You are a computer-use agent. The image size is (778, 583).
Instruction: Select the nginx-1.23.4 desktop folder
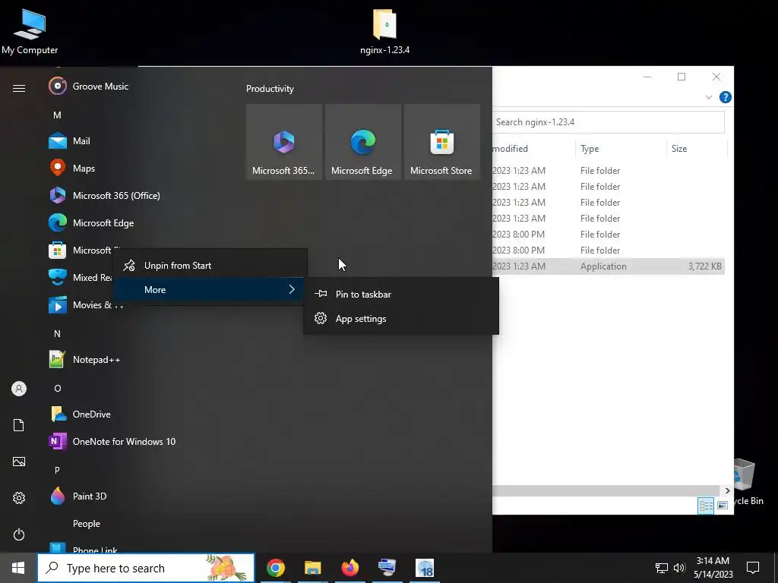pos(385,30)
